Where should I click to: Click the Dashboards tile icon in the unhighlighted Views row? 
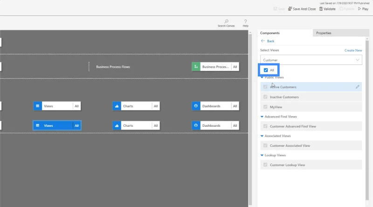196,106
